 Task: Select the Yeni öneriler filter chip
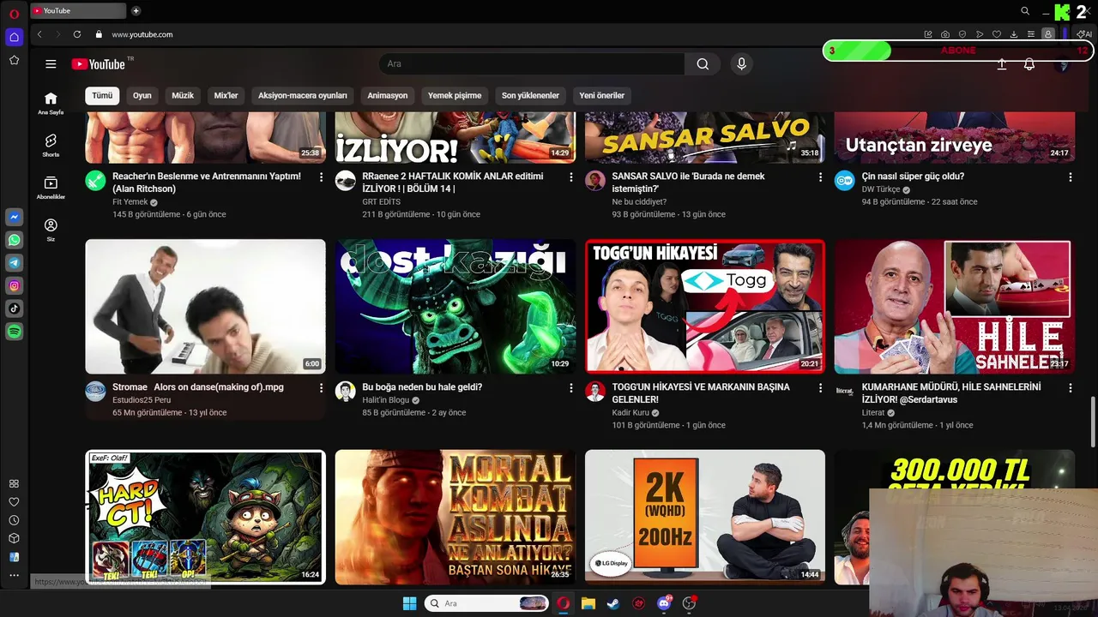[601, 95]
